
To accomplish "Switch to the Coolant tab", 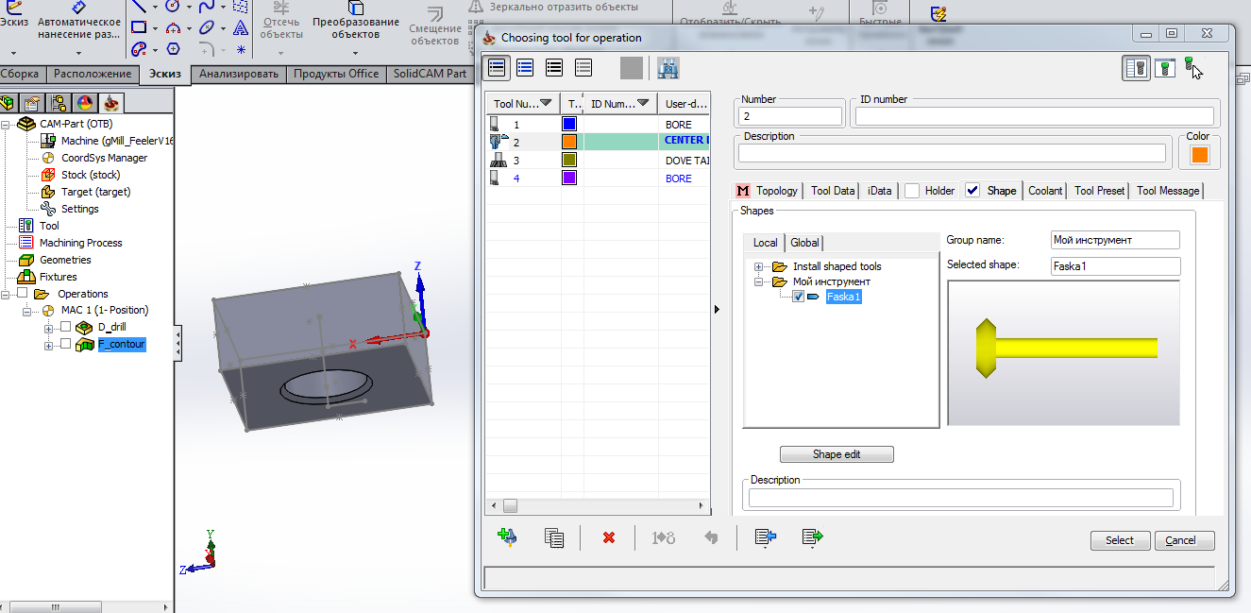I will tap(1045, 191).
